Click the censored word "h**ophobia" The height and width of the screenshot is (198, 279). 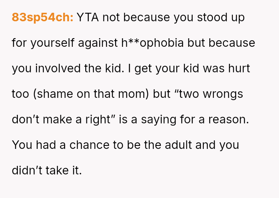coord(152,43)
